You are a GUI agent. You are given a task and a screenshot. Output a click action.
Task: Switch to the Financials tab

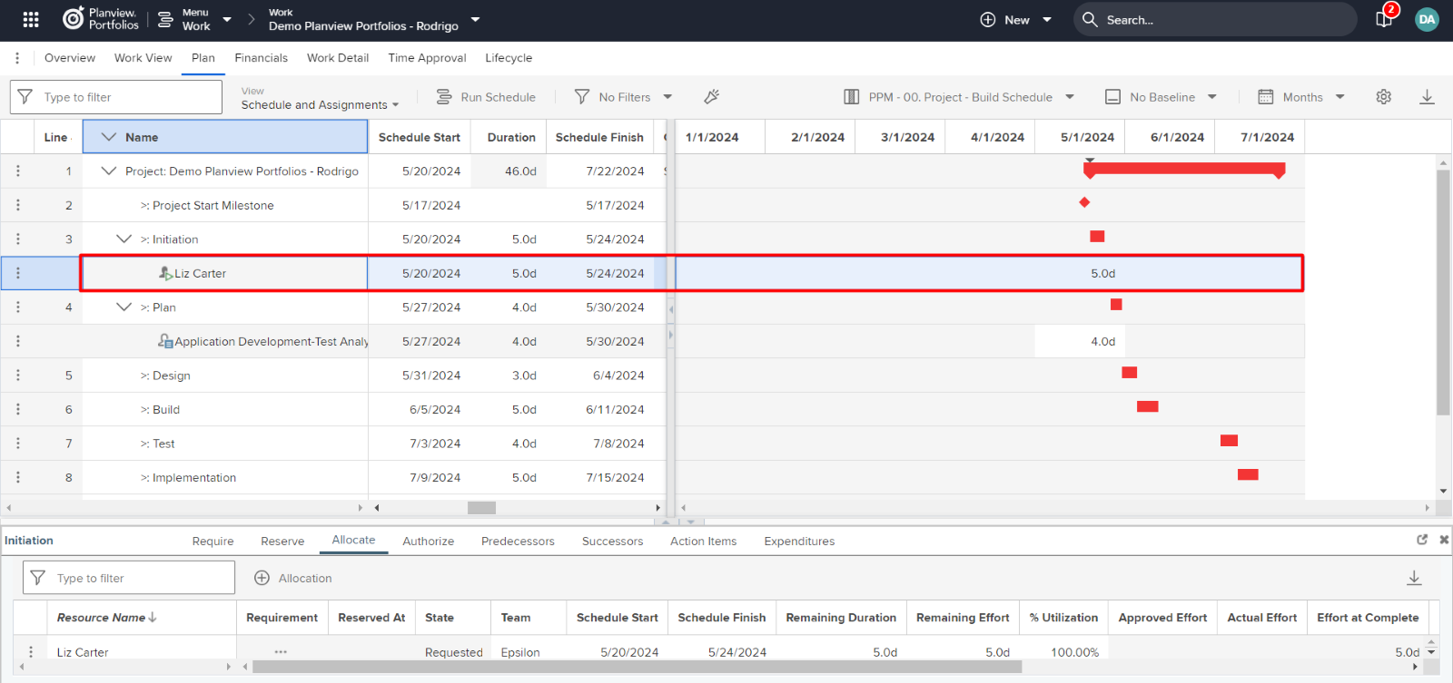(261, 58)
